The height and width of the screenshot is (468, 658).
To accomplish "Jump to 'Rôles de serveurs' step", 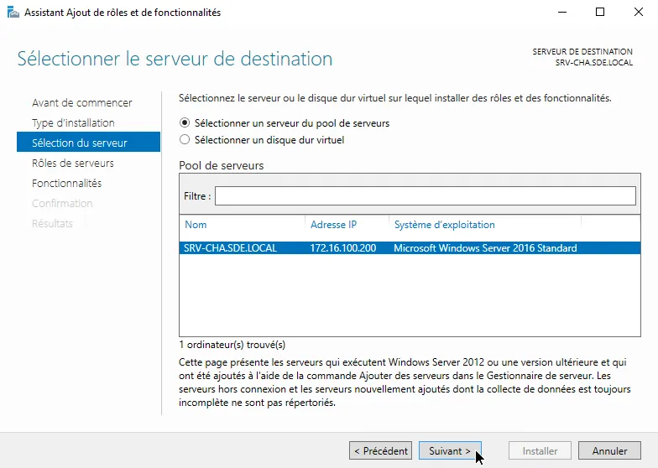I will coord(72,163).
